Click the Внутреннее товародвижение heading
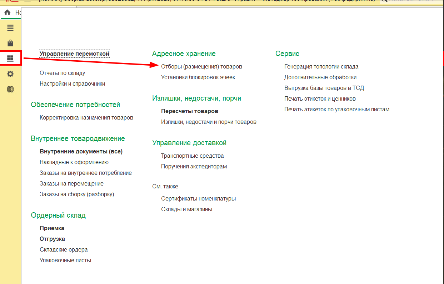Screen dimensions: 444x284 click(78, 139)
